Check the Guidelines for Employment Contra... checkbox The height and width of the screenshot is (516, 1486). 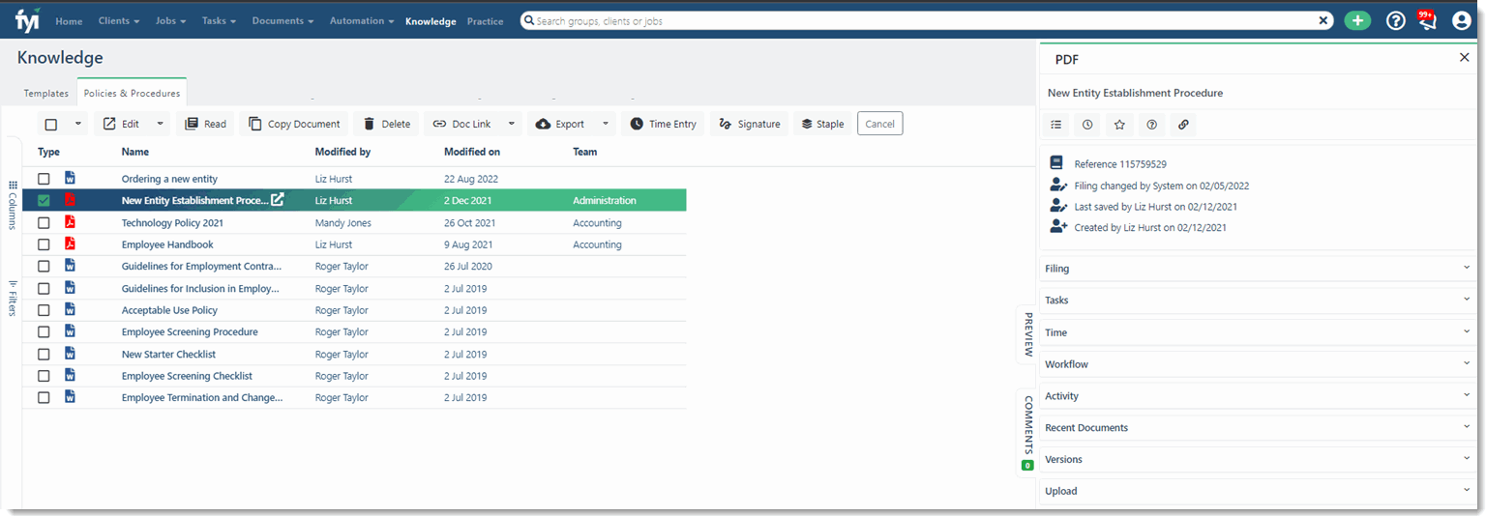pos(44,266)
